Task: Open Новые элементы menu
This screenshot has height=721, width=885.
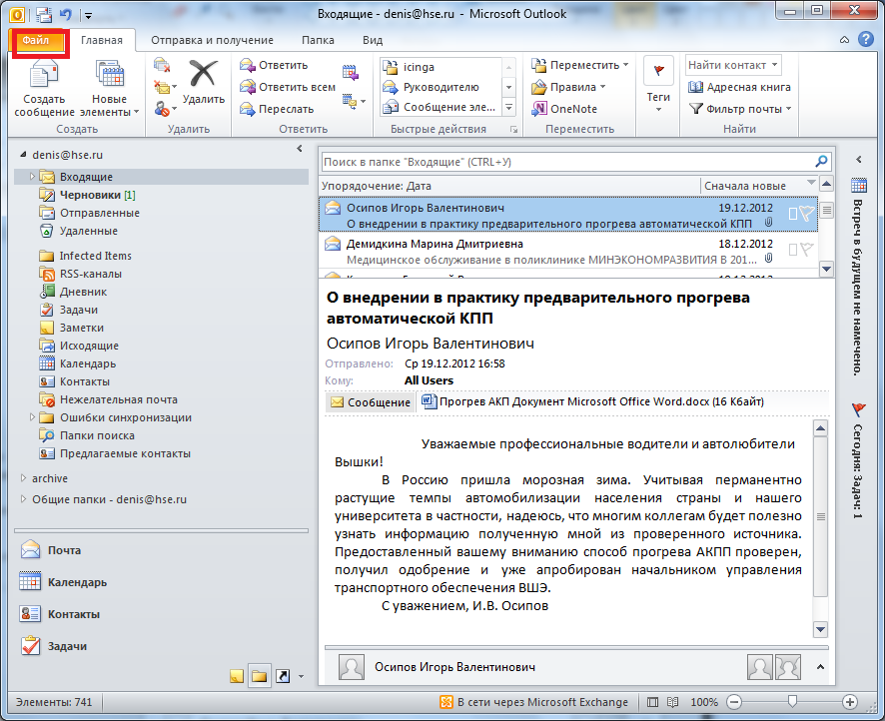Action: [110, 88]
